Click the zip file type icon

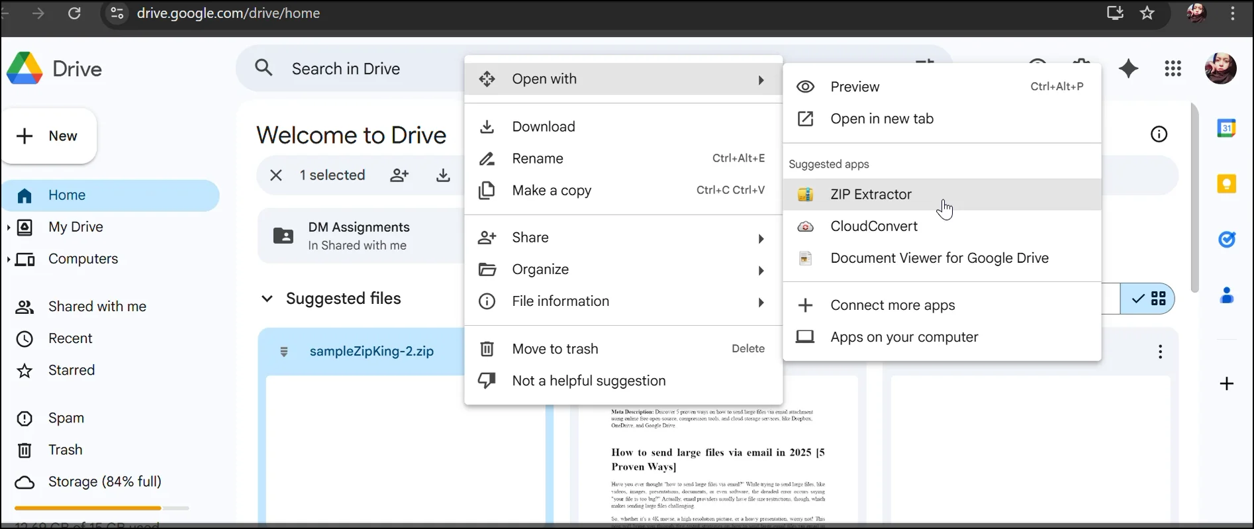284,352
